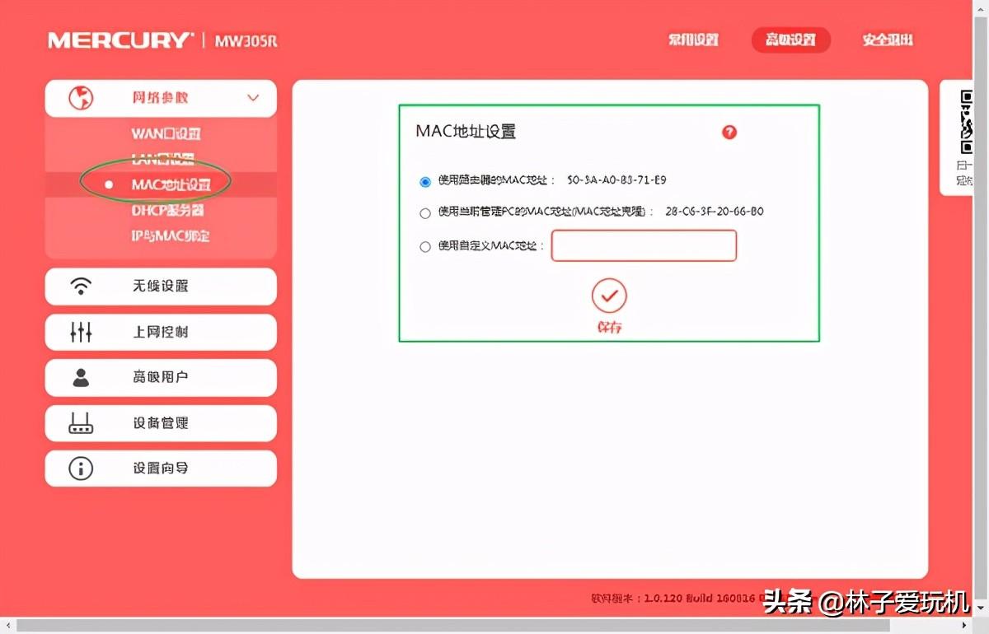The width and height of the screenshot is (989, 634).
Task: Open the IP与MAC绑定 submenu item
Action: point(171,236)
